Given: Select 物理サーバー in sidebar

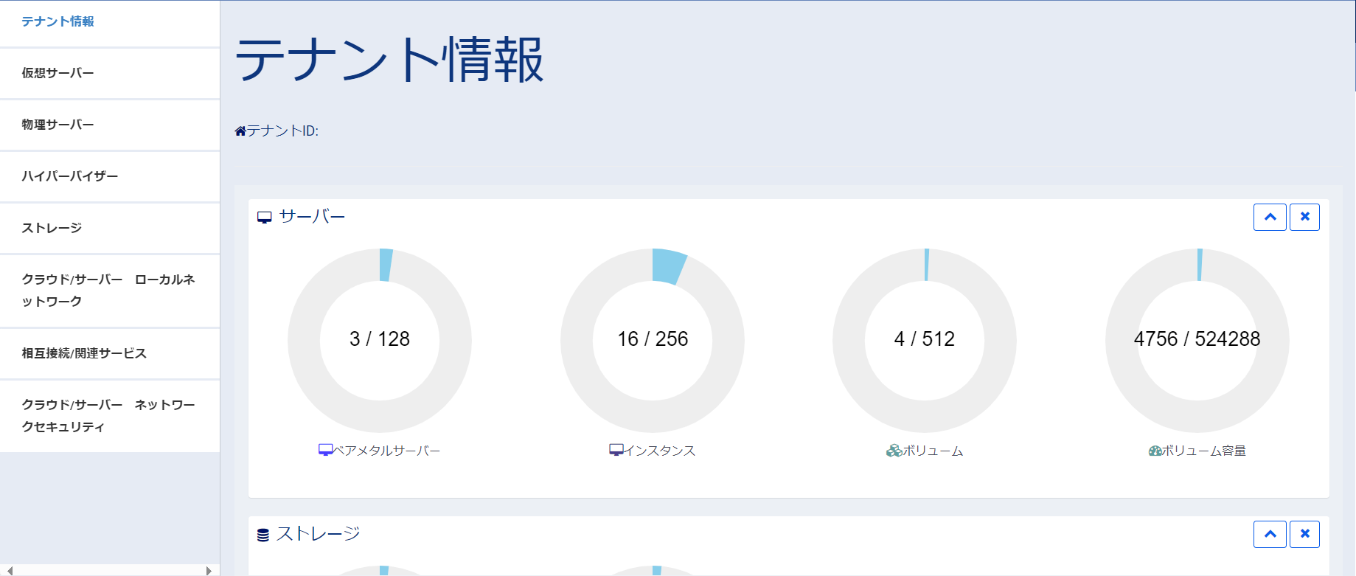Looking at the screenshot, I should (110, 125).
